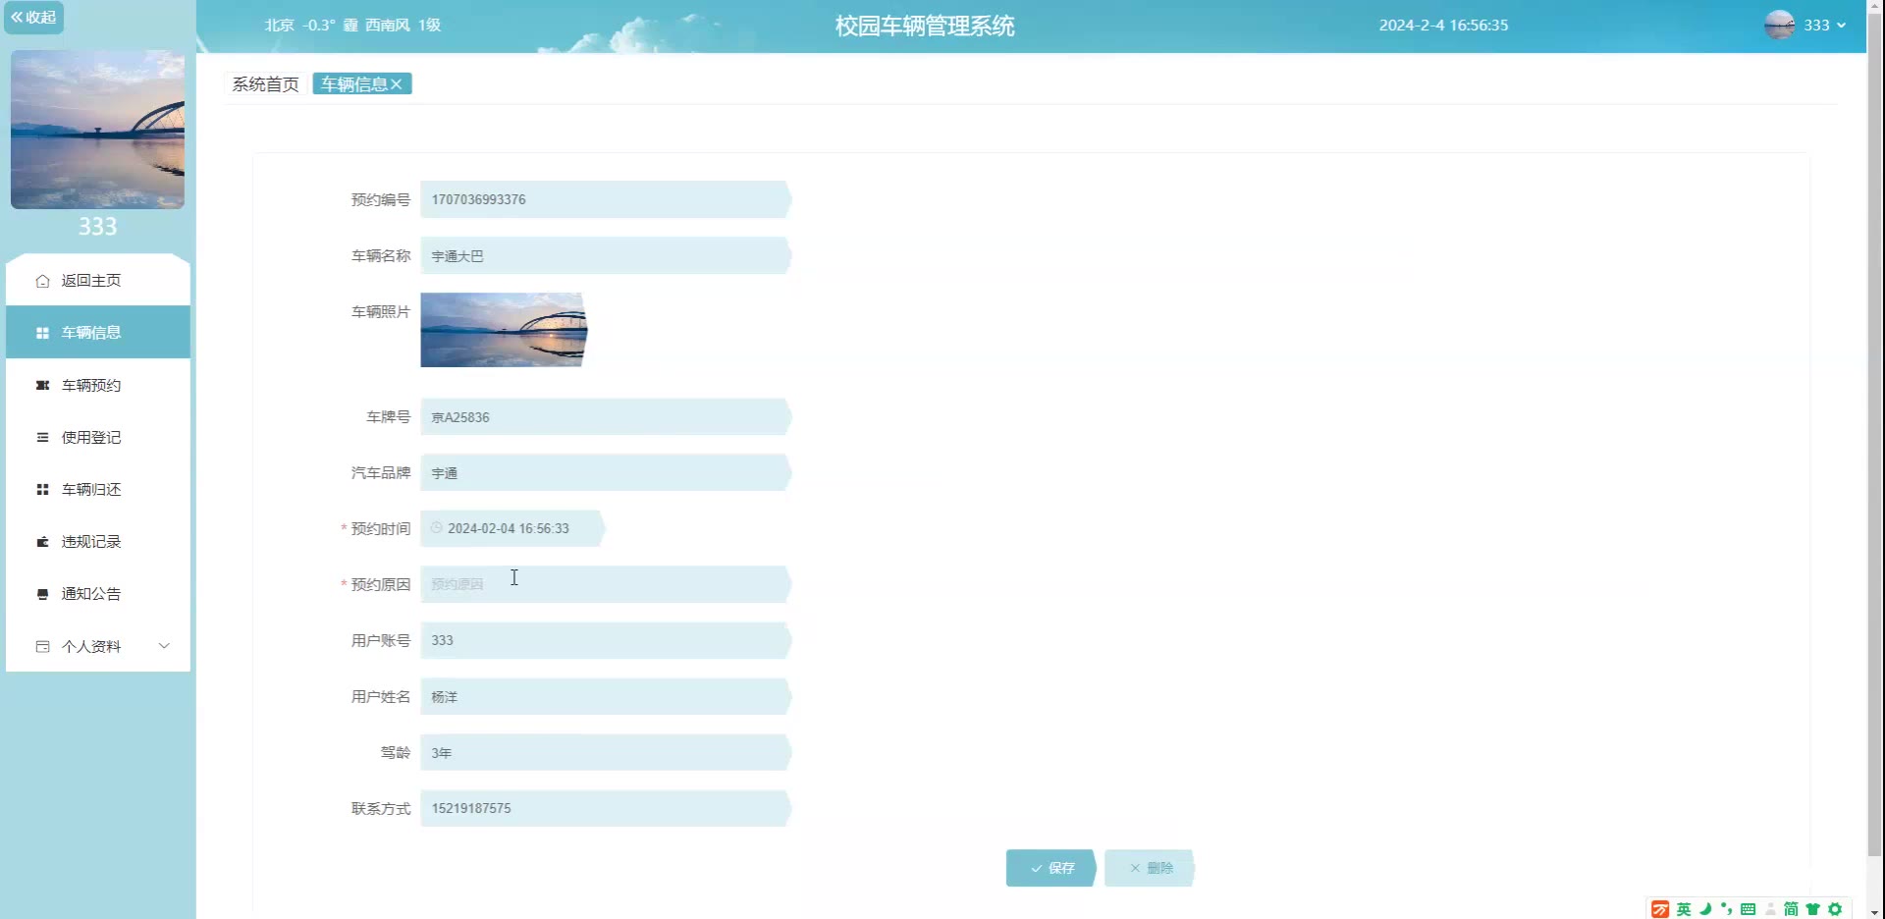Viewport: 1885px width, 919px height.
Task: Open 通知公告 in the sidebar
Action: [98, 593]
